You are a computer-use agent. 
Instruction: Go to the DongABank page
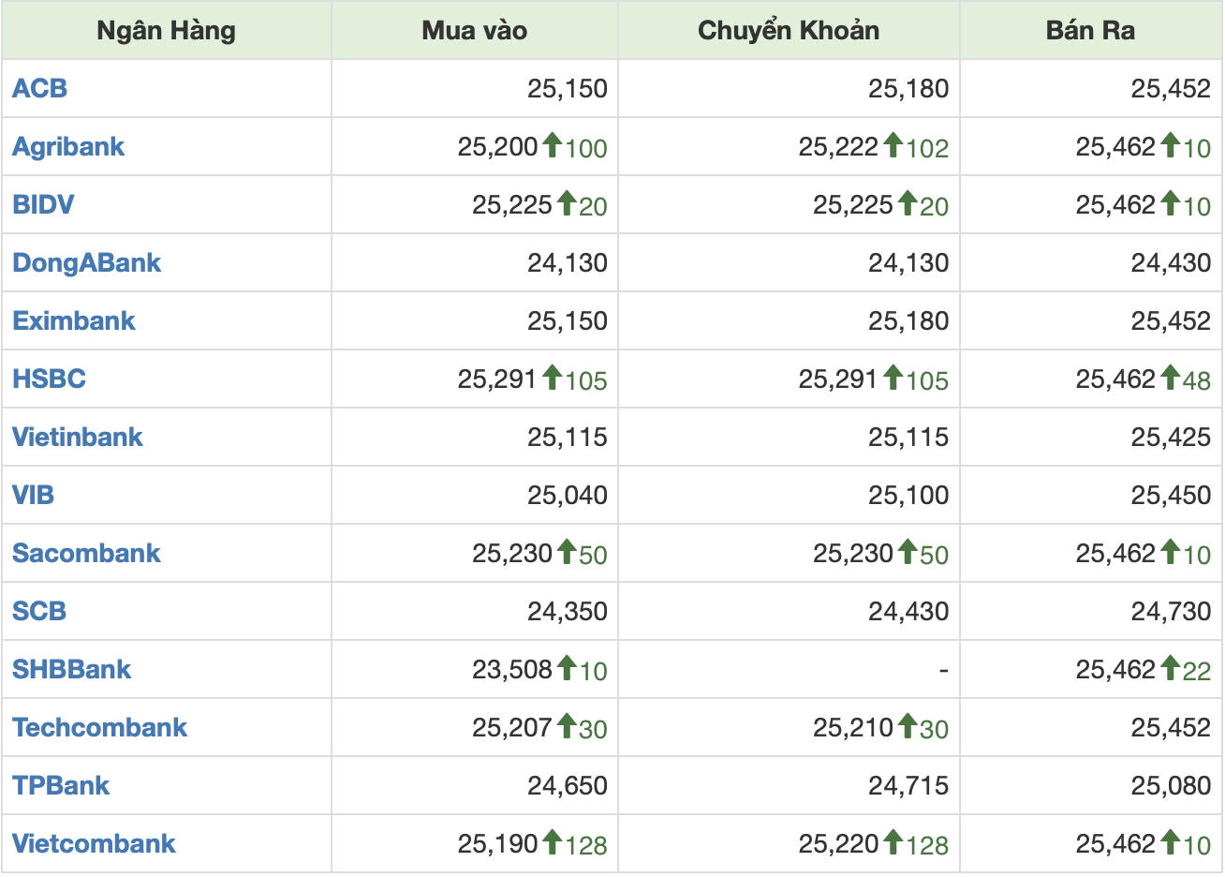pyautogui.click(x=86, y=262)
